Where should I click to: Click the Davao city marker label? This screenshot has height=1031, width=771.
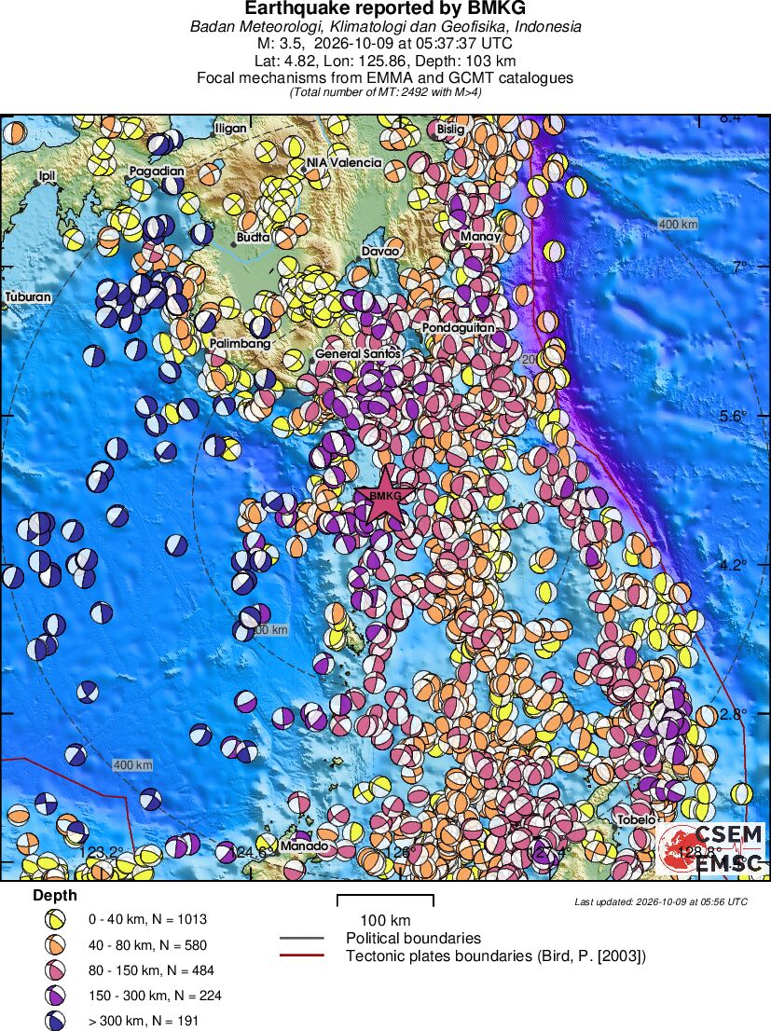[380, 251]
